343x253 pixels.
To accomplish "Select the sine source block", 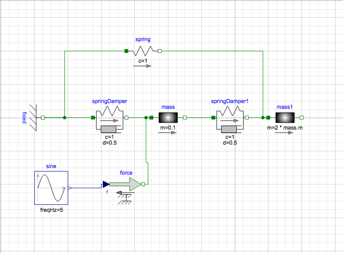I will [51, 188].
